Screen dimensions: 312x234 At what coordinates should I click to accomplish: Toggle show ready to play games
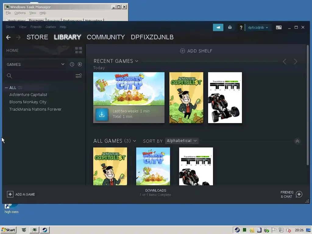pos(80,64)
